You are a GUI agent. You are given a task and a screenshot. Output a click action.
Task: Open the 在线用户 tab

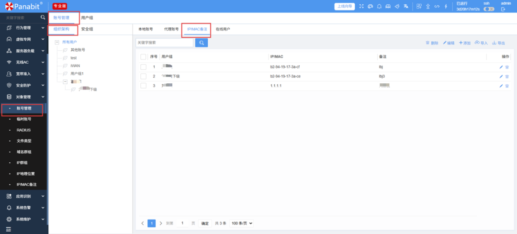click(223, 29)
